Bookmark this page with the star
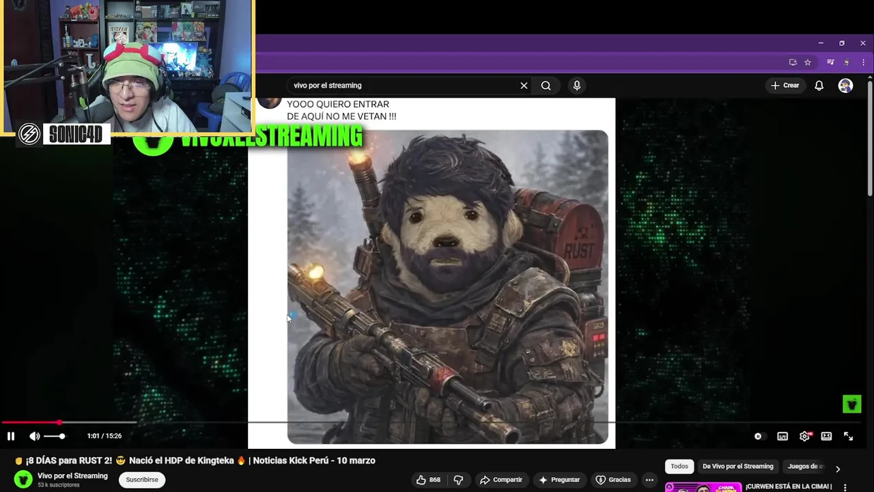Viewport: 874px width, 492px height. (x=808, y=62)
